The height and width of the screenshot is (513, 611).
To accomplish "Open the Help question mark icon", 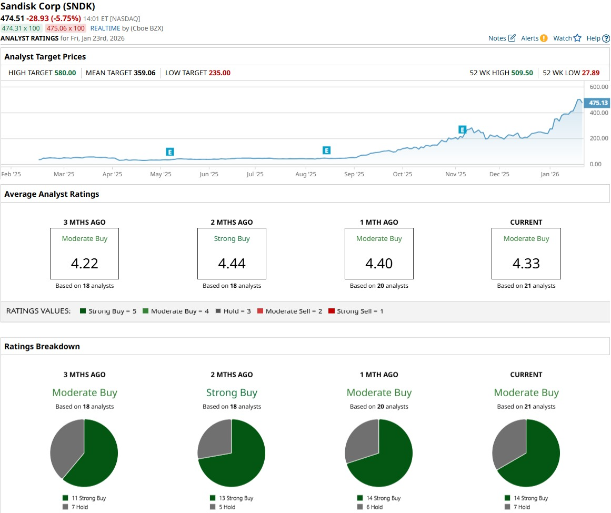I will pyautogui.click(x=606, y=38).
